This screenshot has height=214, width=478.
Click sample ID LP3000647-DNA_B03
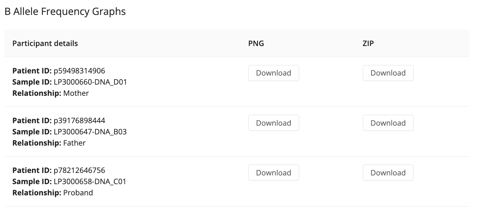click(x=90, y=132)
